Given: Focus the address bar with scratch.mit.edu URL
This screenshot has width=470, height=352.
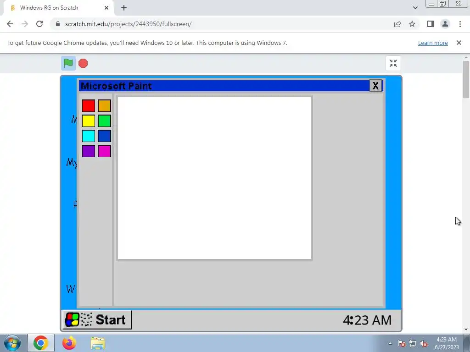Looking at the screenshot, I should (x=129, y=24).
